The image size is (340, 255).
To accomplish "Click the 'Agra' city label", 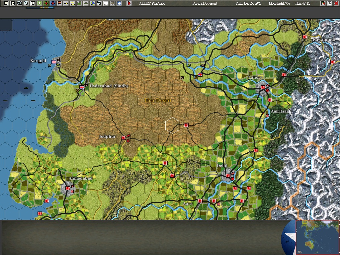I will (188, 204).
